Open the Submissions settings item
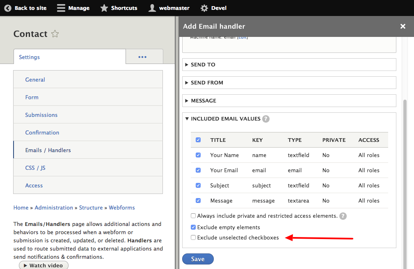The image size is (414, 269). (x=88, y=115)
